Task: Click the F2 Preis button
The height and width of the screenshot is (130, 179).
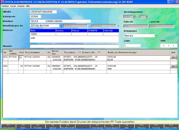Action: point(23,126)
